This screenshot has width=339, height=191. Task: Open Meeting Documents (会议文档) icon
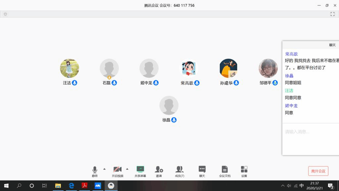point(224,169)
